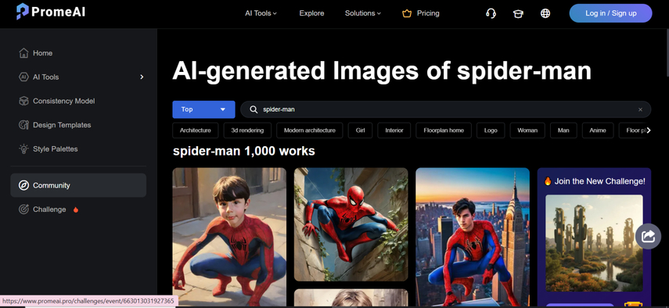669x308 pixels.
Task: Click the crown icon beside Pricing
Action: tap(407, 13)
